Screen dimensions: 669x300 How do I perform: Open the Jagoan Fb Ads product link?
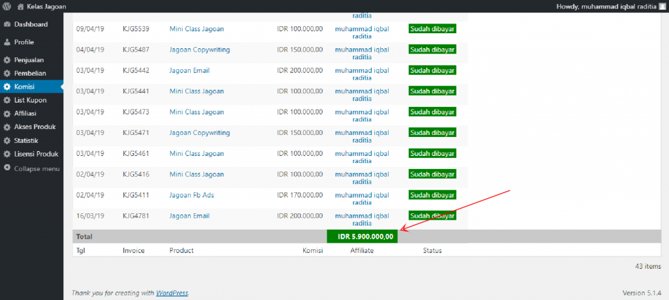[x=191, y=195]
